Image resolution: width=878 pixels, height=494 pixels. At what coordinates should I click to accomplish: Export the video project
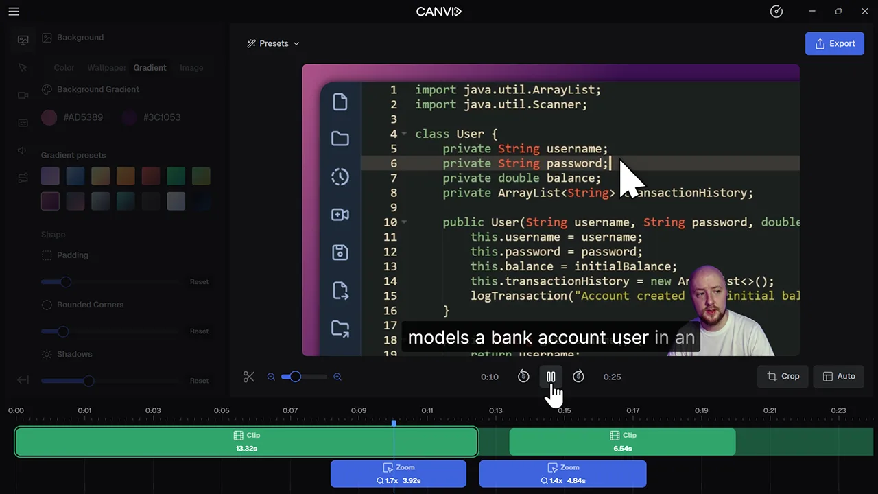click(834, 43)
